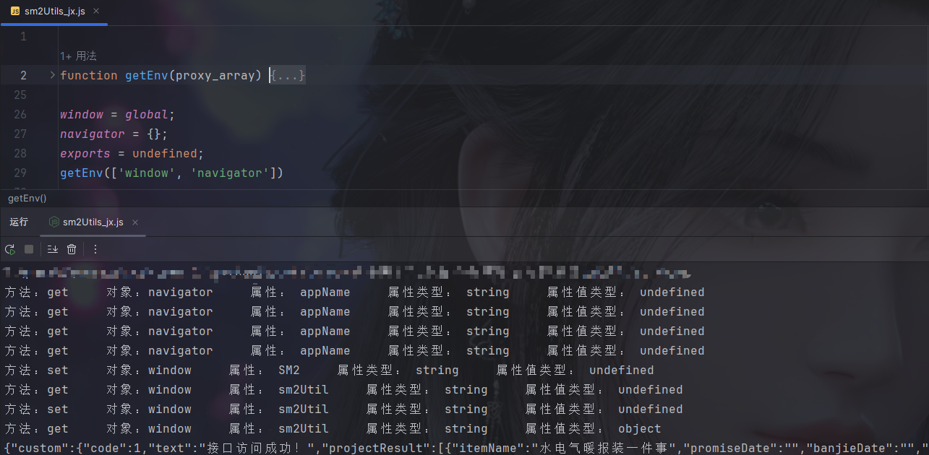This screenshot has width=929, height=455.
Task: Rerun the sm2Utils_jx.js script
Action: pos(10,249)
